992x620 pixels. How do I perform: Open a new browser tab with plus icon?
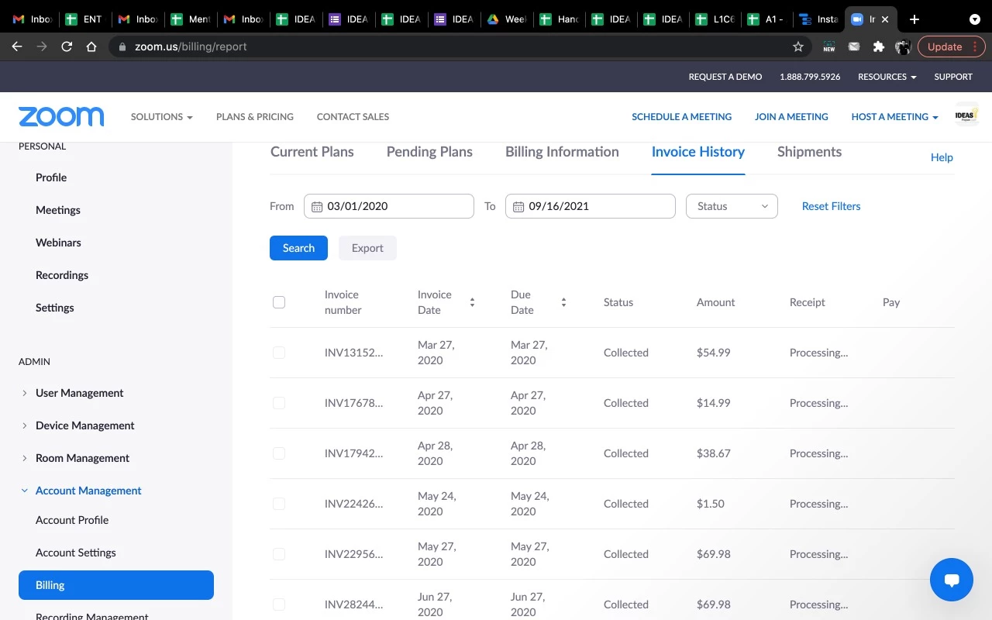click(x=914, y=19)
